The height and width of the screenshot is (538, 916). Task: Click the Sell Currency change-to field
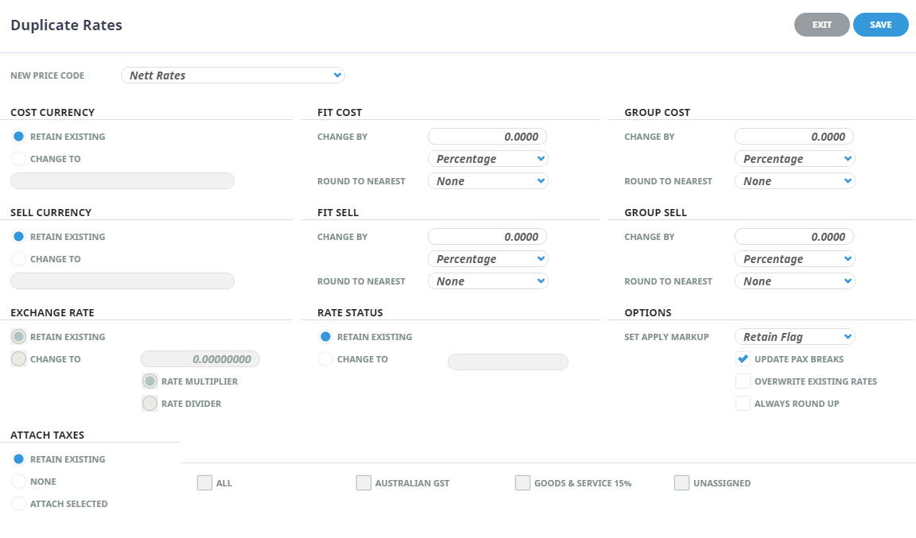[x=122, y=281]
